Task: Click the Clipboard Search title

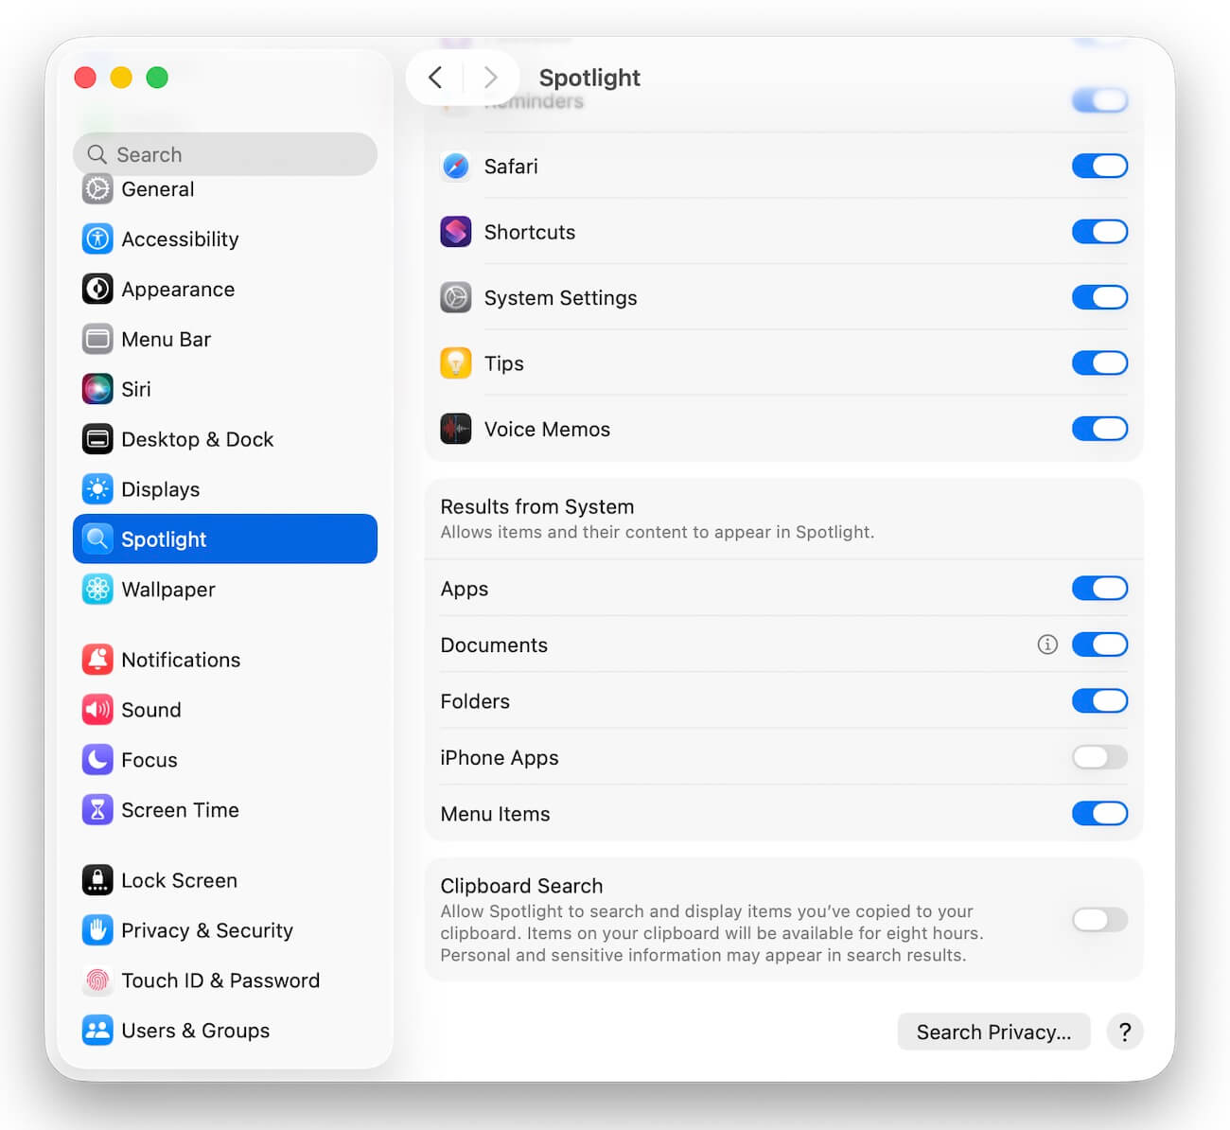Action: pyautogui.click(x=521, y=886)
